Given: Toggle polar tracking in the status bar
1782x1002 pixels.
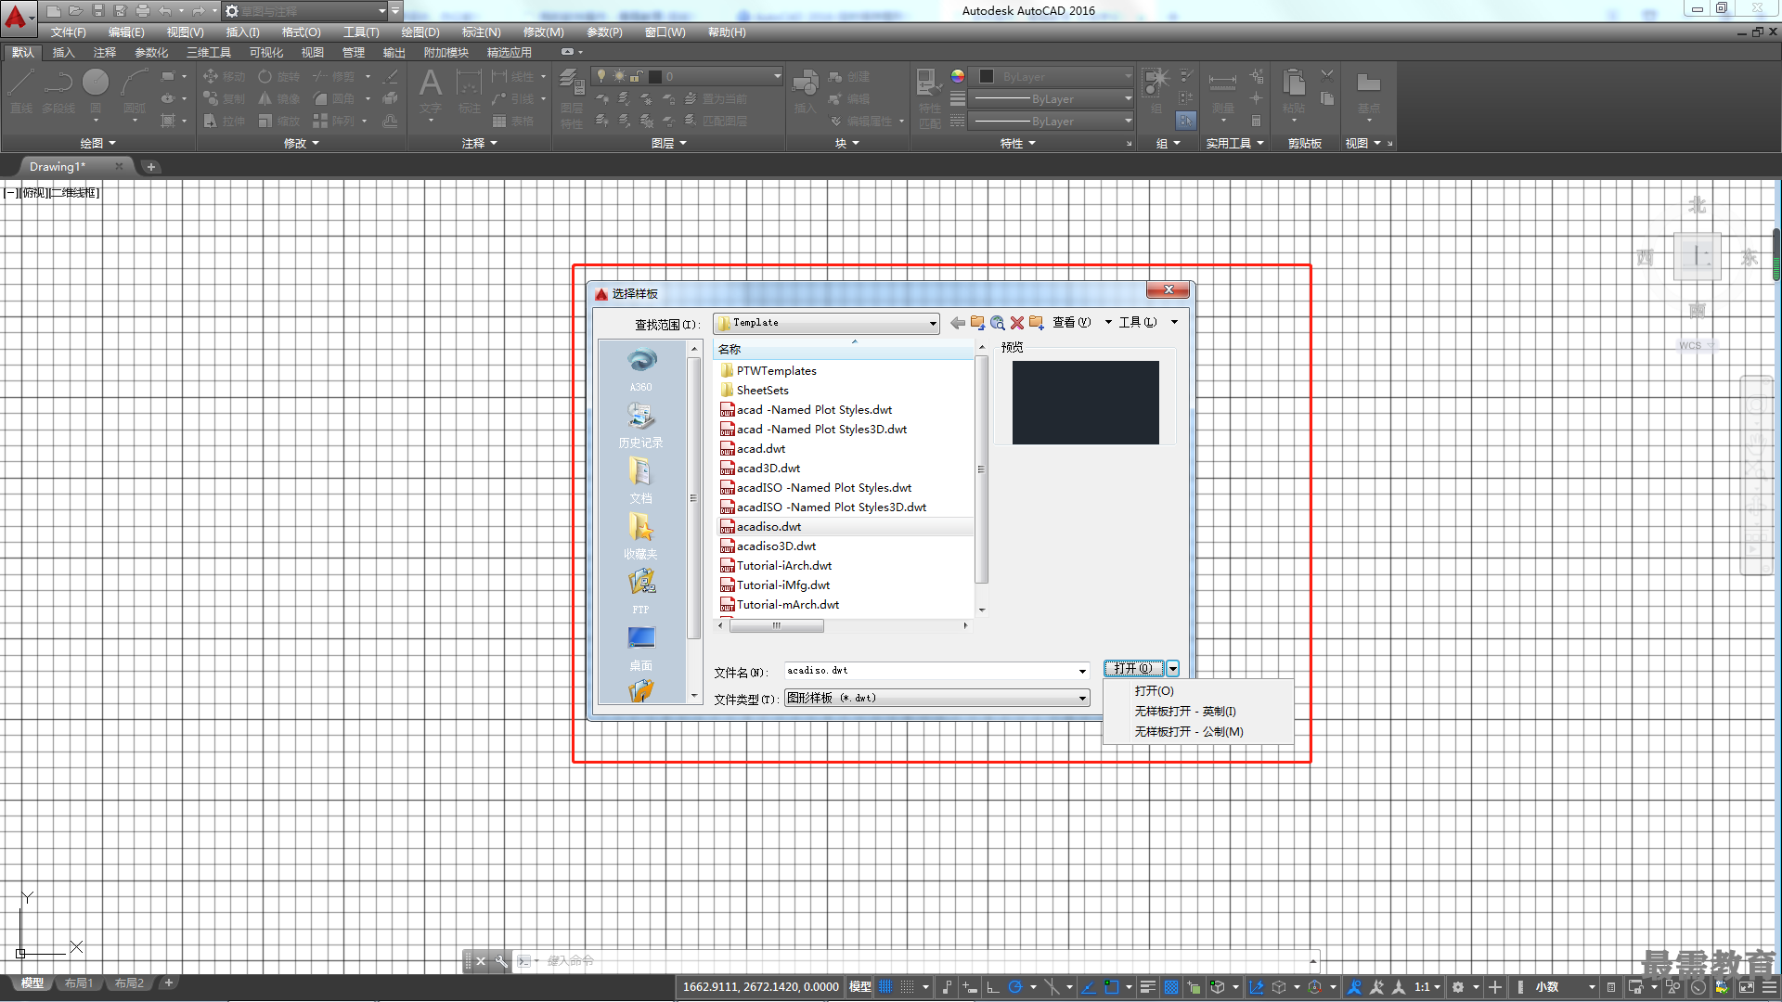Looking at the screenshot, I should [1015, 987].
